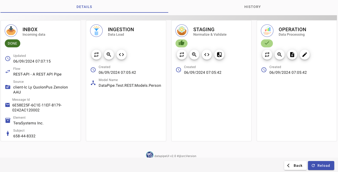Click the pencil edit icon in Operation
The image size is (338, 172).
305,55
